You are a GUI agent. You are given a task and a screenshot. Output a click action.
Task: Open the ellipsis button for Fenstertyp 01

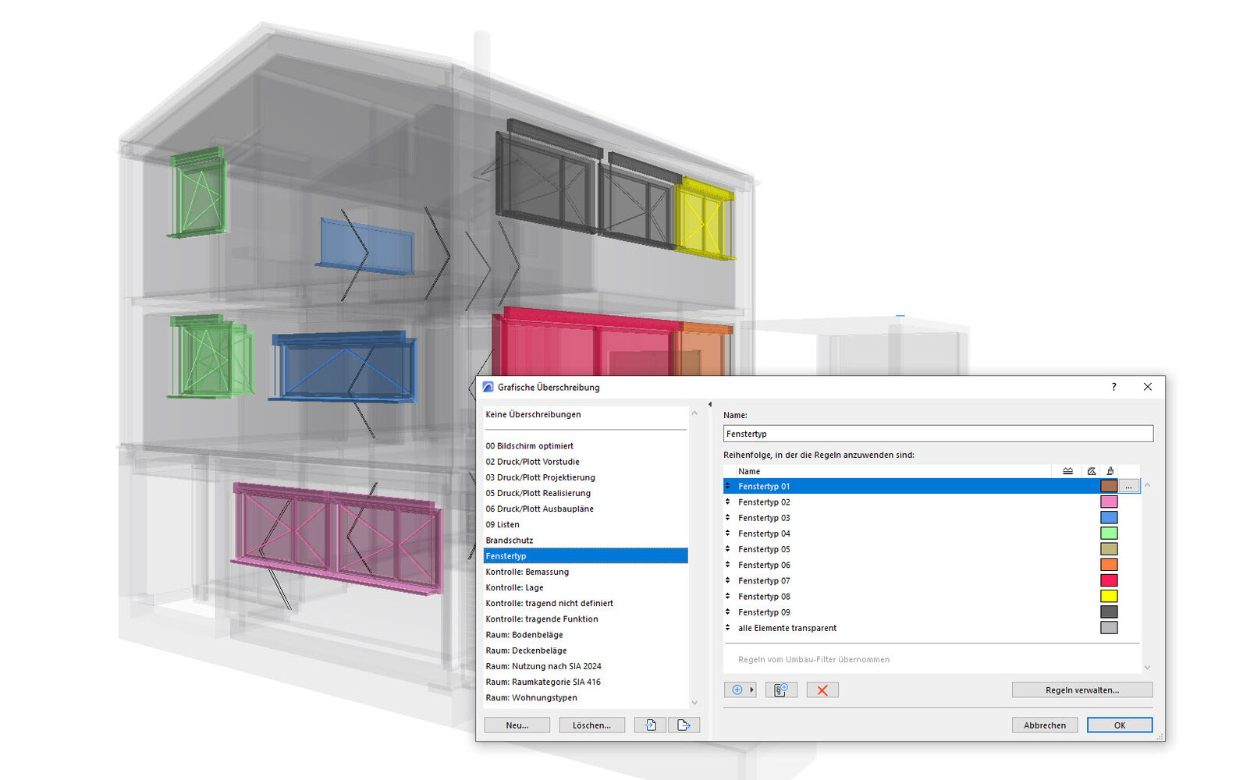click(1128, 486)
